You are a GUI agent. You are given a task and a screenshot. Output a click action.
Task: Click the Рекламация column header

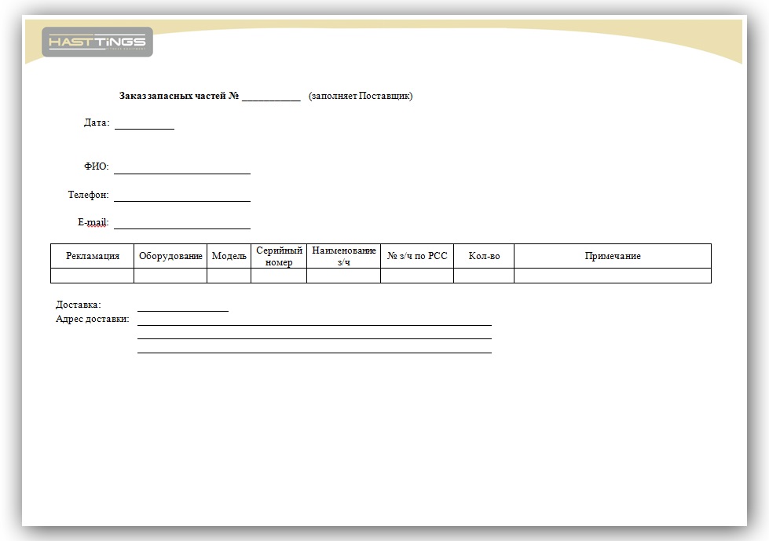(93, 256)
